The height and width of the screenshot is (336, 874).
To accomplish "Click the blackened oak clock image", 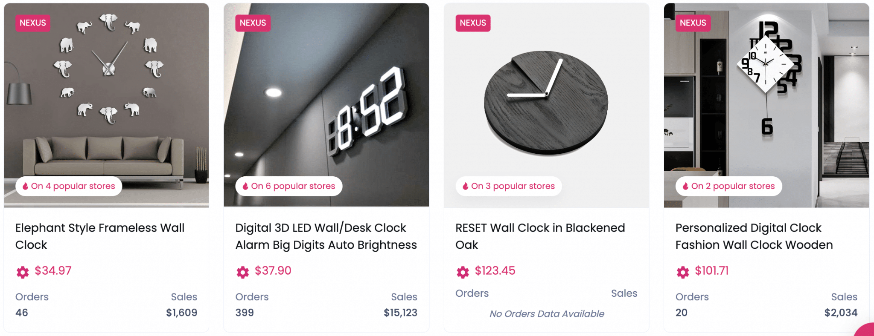I will click(x=546, y=102).
